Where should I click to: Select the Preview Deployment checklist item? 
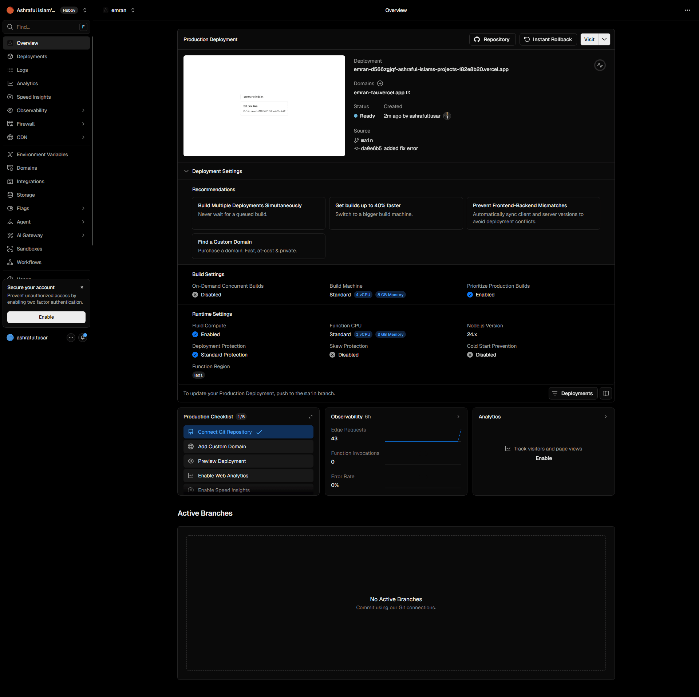click(248, 461)
